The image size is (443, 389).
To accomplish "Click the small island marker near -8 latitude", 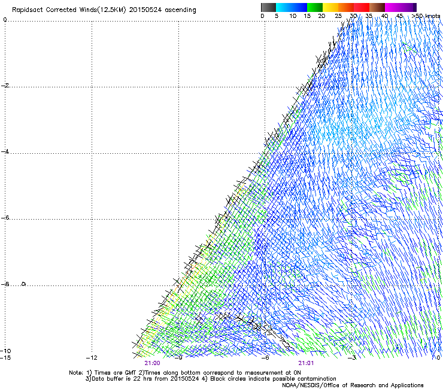I will click(x=24, y=284).
